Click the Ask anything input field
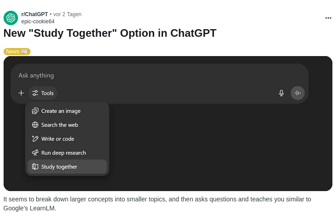Viewport: 336px width, 218px height. (x=159, y=75)
